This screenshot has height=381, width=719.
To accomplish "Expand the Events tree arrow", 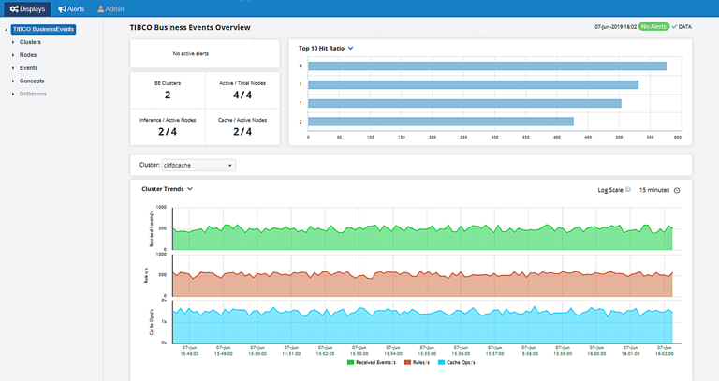I will click(x=13, y=67).
